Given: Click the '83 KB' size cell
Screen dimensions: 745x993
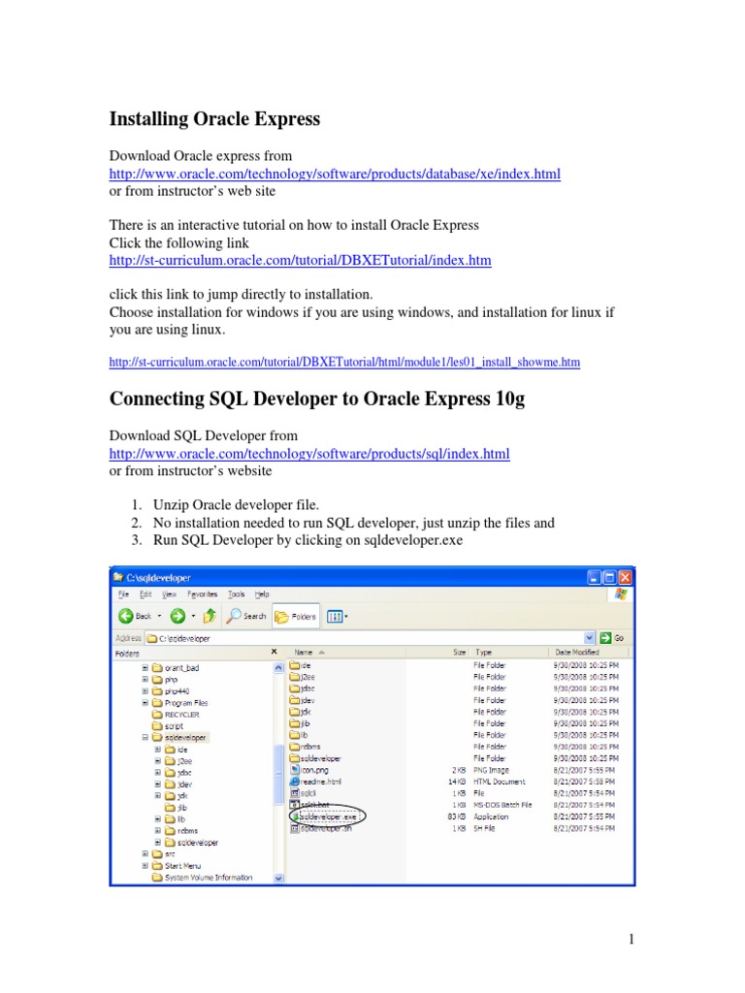Looking at the screenshot, I should [x=457, y=817].
